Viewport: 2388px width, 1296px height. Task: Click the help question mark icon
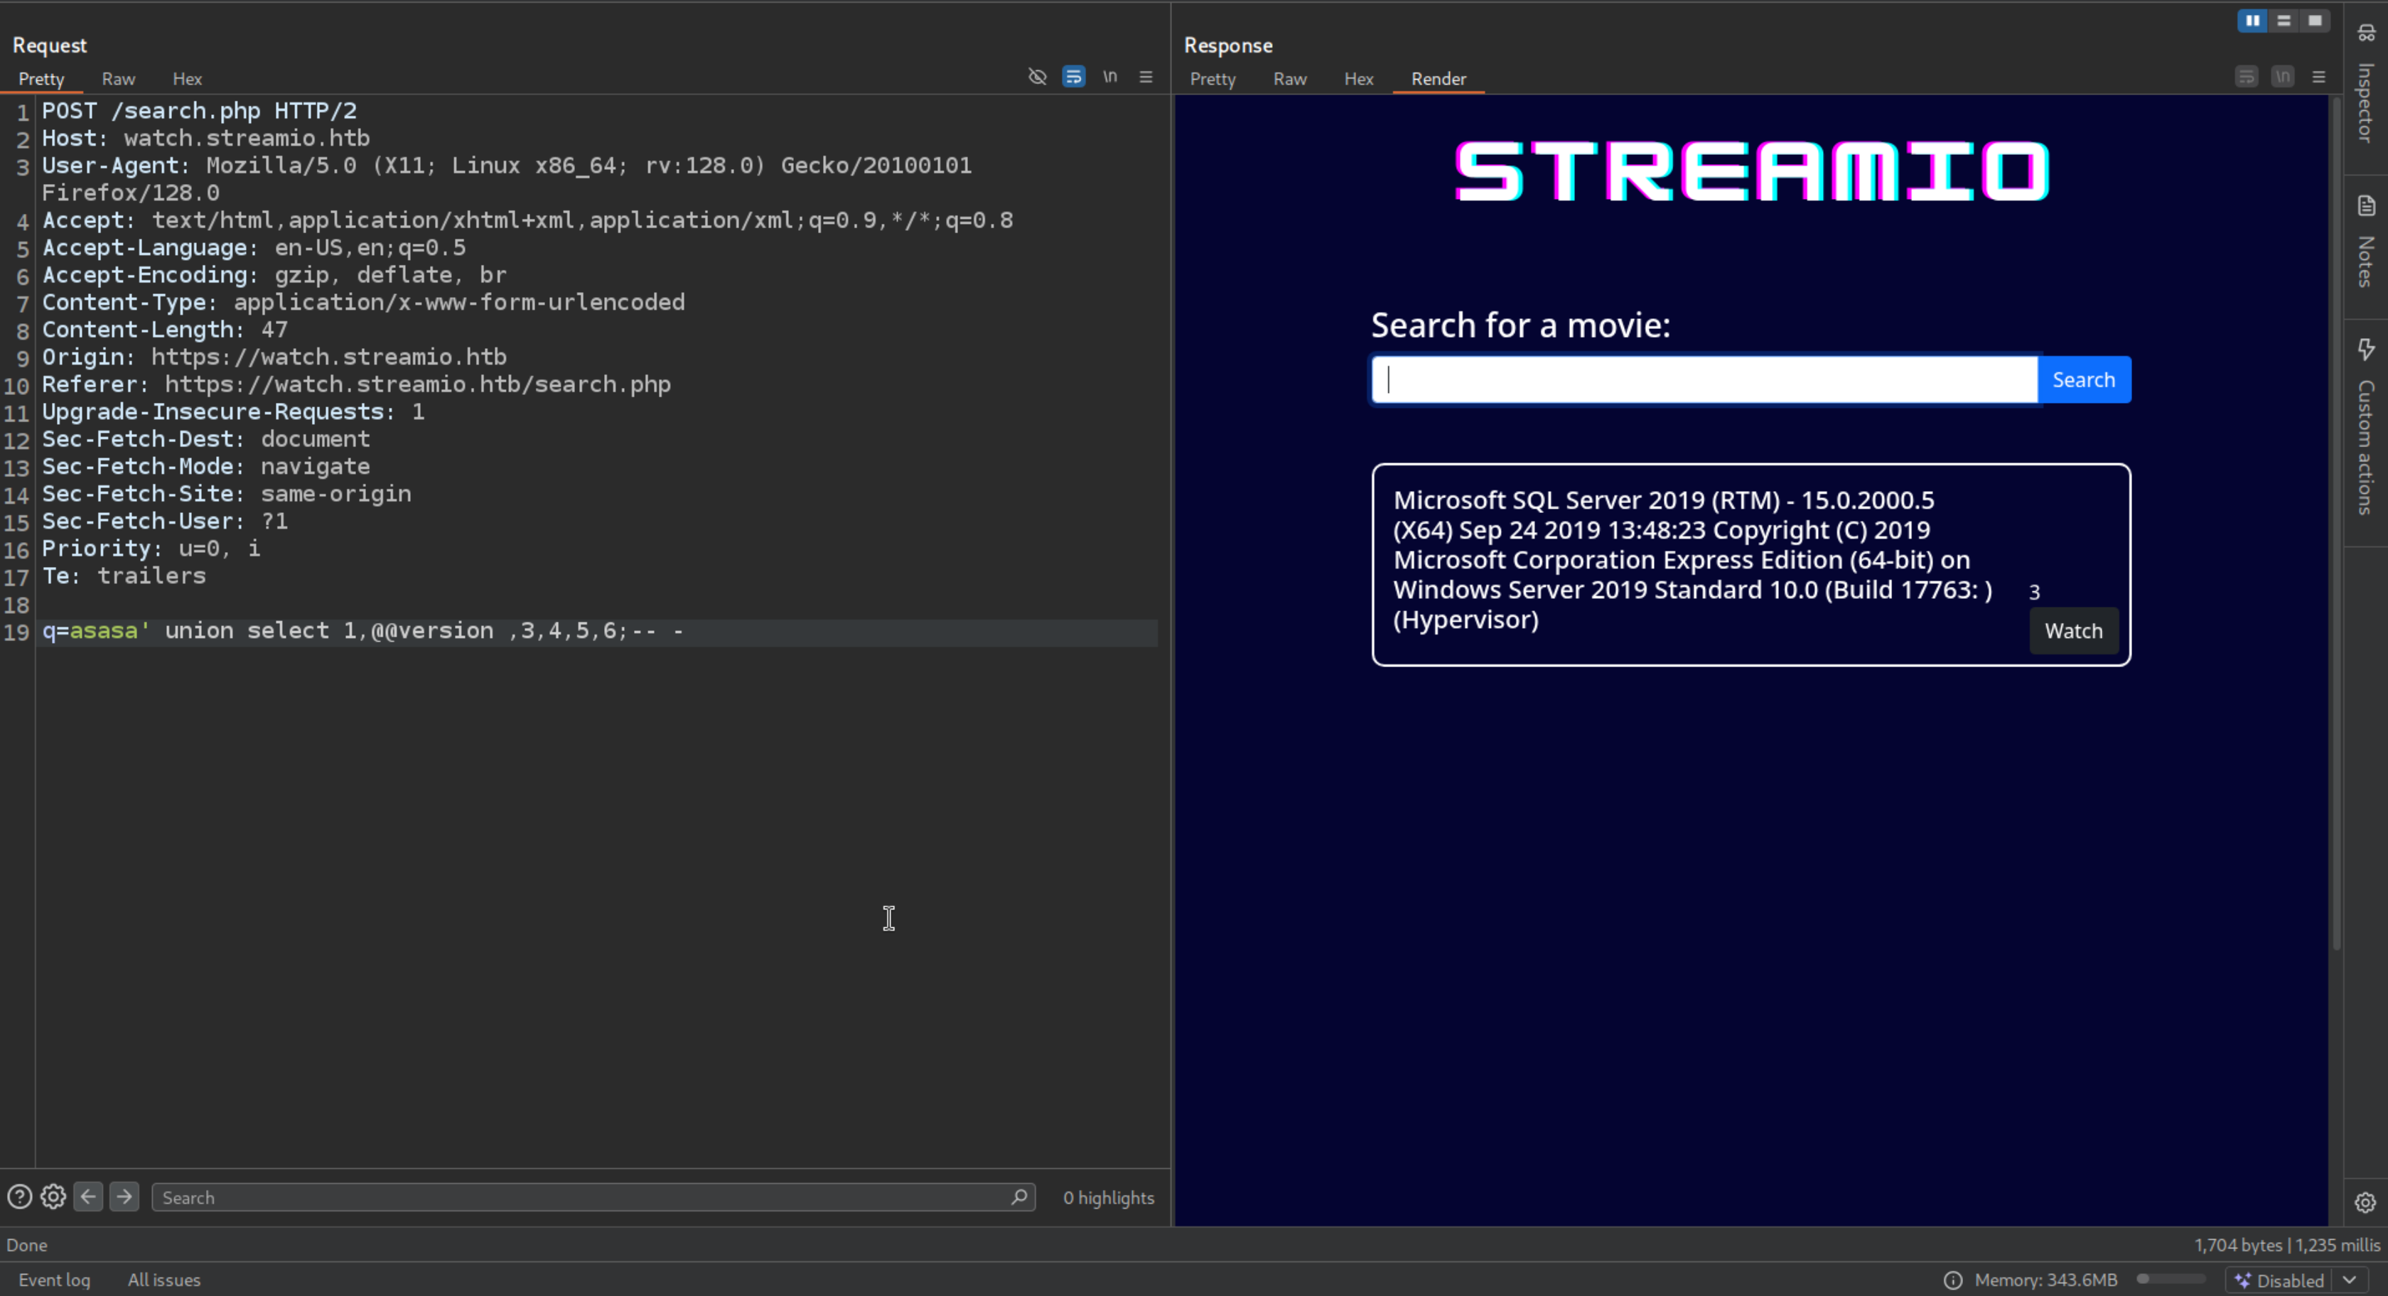19,1197
